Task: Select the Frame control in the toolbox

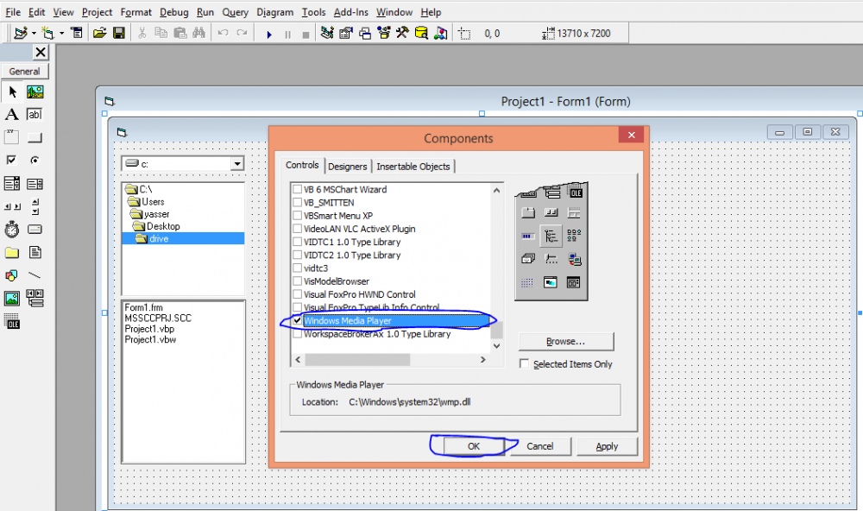Action: [12, 137]
